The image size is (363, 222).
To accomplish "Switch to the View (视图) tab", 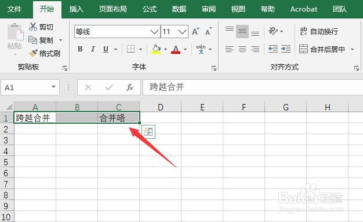I will [238, 9].
